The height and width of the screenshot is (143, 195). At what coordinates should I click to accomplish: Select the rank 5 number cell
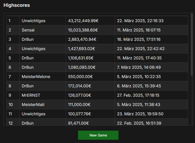13,58
